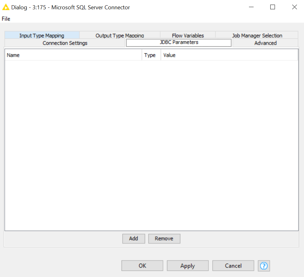This screenshot has width=304, height=277.
Task: Switch to the Input Type Mapping tab
Action: coord(42,35)
